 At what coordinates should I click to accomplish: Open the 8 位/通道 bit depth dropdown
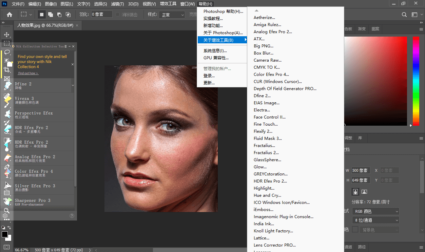coord(375,220)
